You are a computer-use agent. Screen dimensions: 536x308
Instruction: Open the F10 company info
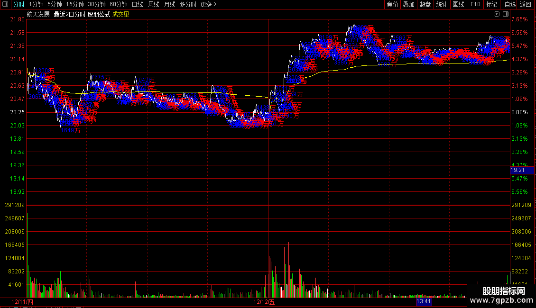475,4
